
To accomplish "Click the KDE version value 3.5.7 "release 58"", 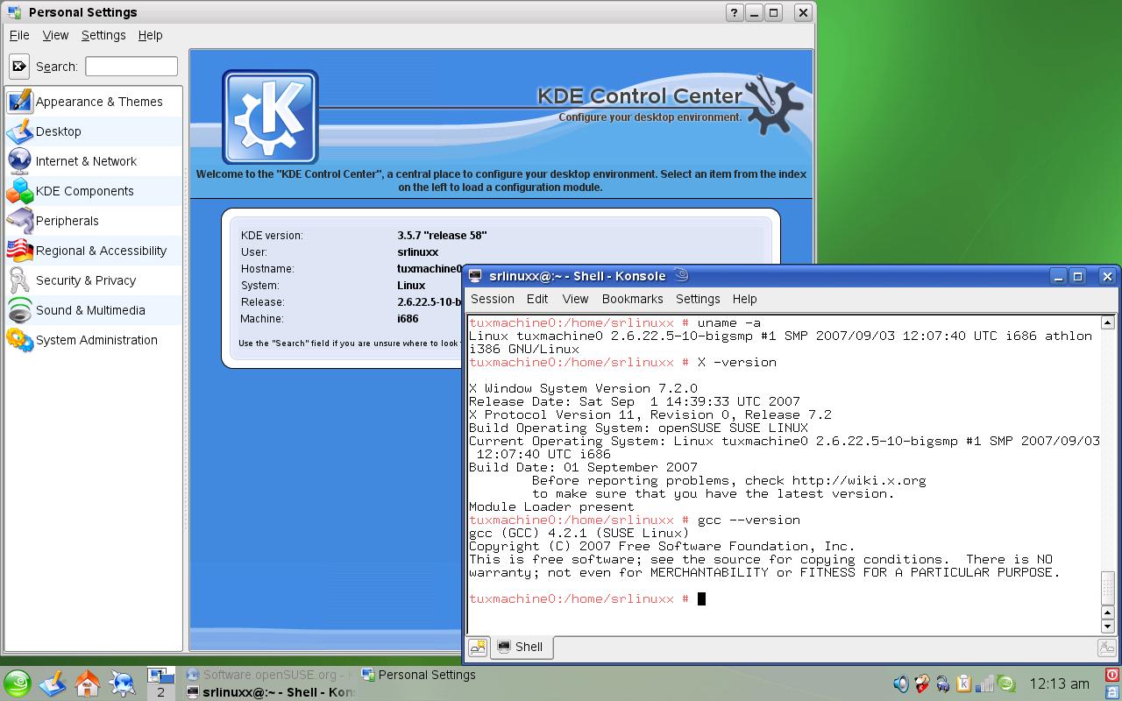I will tap(442, 236).
